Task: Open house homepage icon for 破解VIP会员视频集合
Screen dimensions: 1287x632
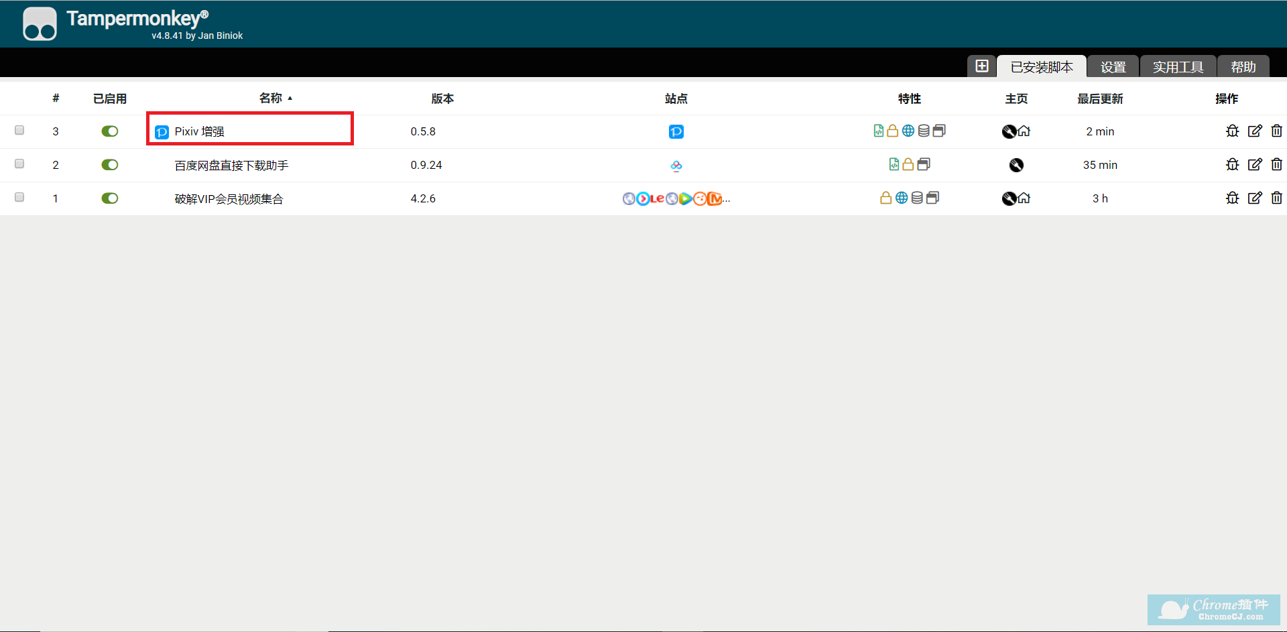Action: click(1024, 198)
